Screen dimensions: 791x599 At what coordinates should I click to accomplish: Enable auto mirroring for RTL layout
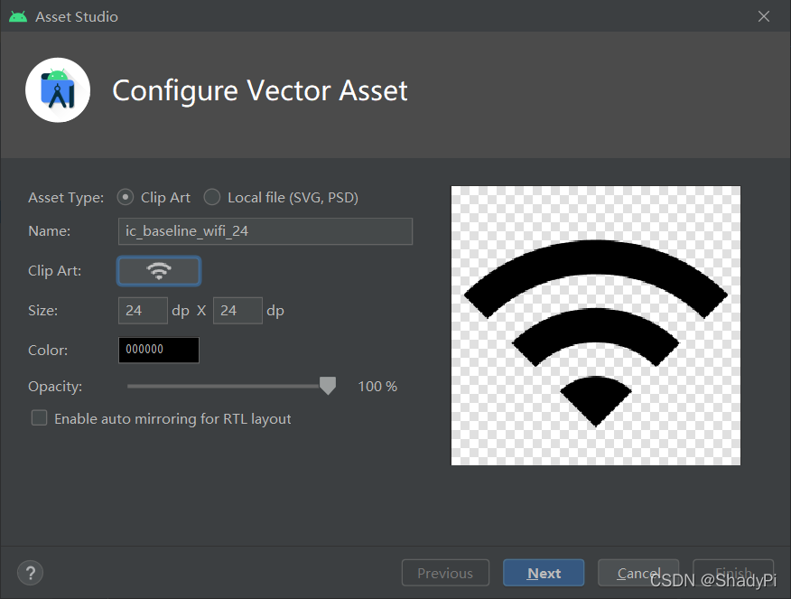tap(40, 418)
